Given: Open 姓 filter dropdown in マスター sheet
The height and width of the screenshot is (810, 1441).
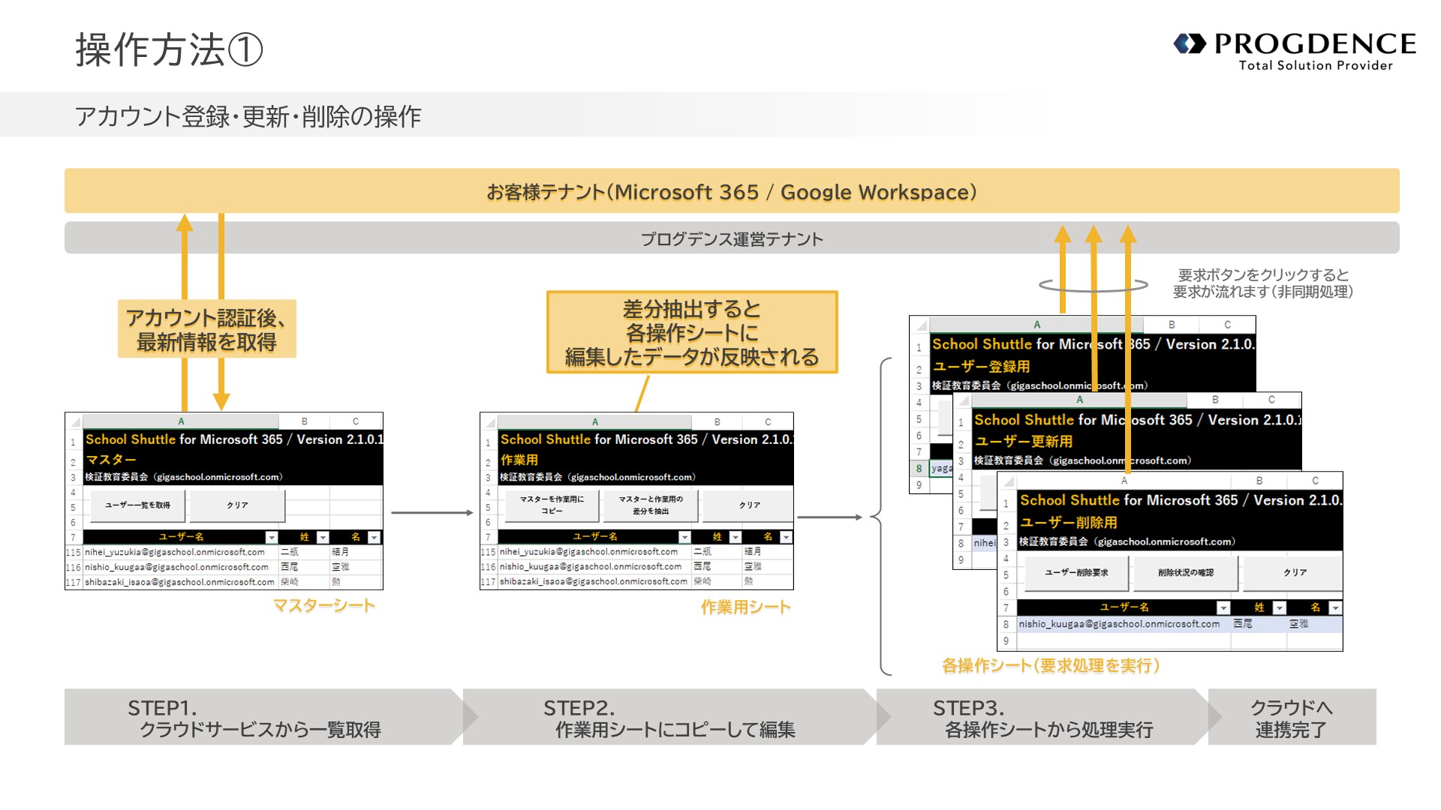Looking at the screenshot, I should pyautogui.click(x=323, y=537).
